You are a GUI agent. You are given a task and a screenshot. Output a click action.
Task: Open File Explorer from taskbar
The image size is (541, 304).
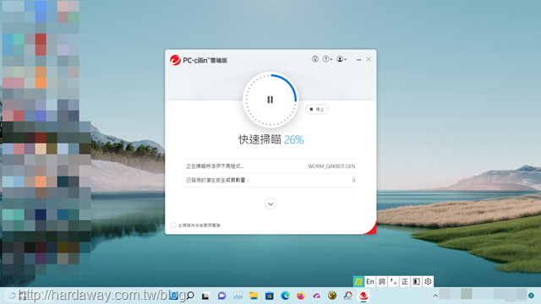click(254, 296)
